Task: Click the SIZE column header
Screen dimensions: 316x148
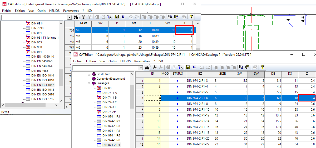Action: click(222, 74)
